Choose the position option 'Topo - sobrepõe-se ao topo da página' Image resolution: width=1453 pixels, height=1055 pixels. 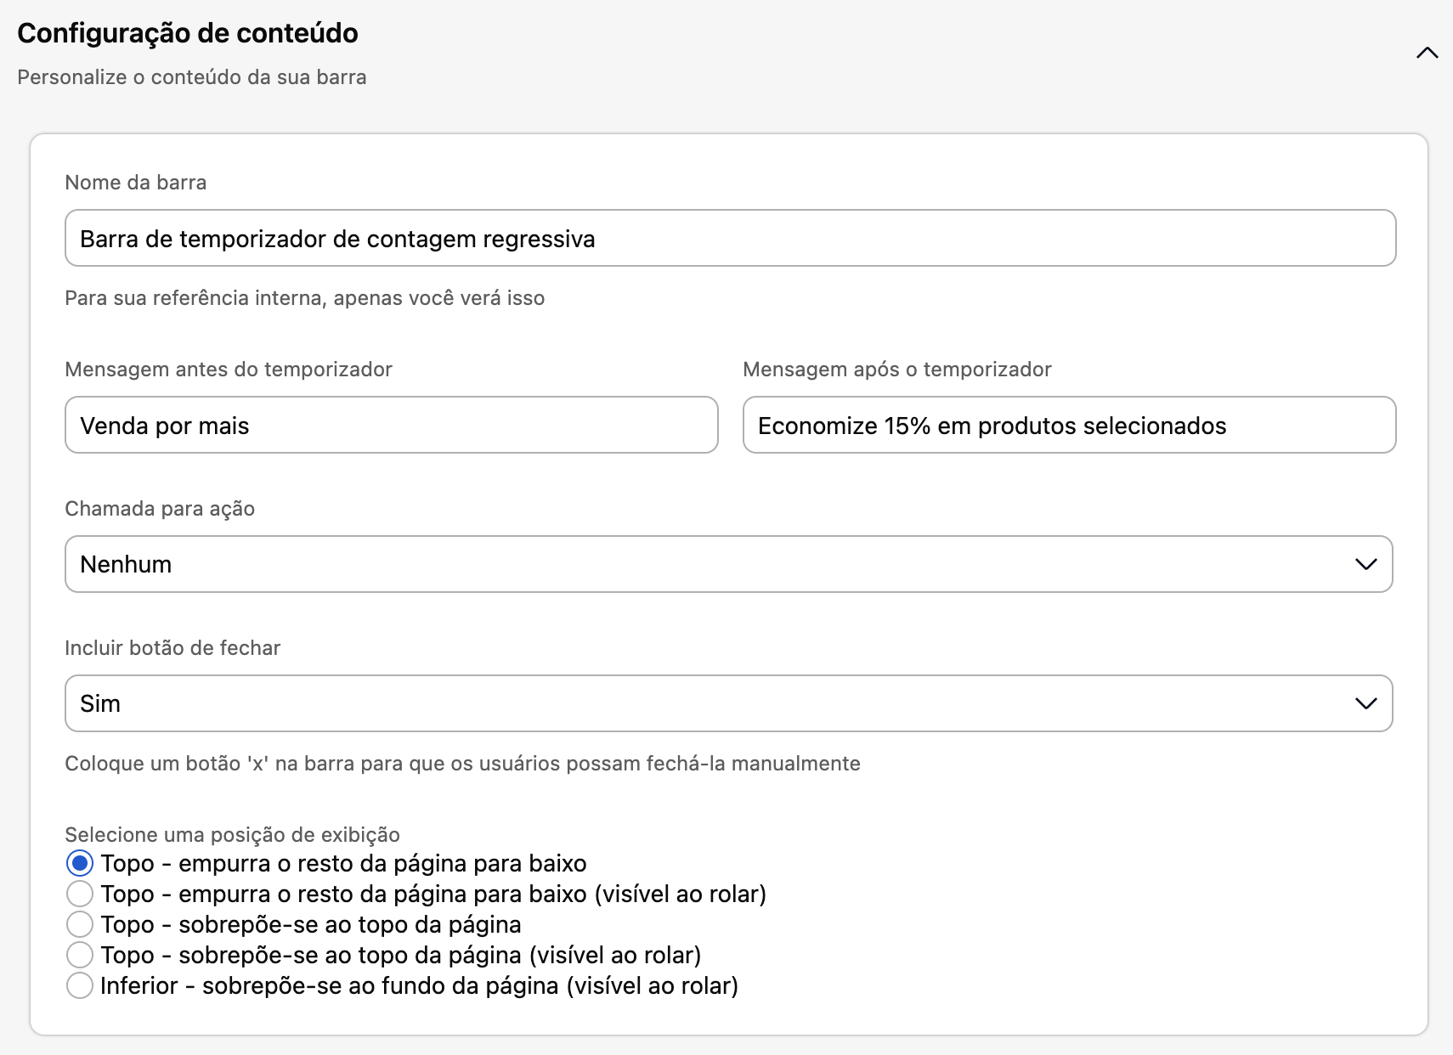point(80,924)
